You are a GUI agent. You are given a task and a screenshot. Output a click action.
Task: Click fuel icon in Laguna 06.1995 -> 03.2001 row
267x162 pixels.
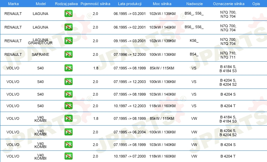[68, 14]
